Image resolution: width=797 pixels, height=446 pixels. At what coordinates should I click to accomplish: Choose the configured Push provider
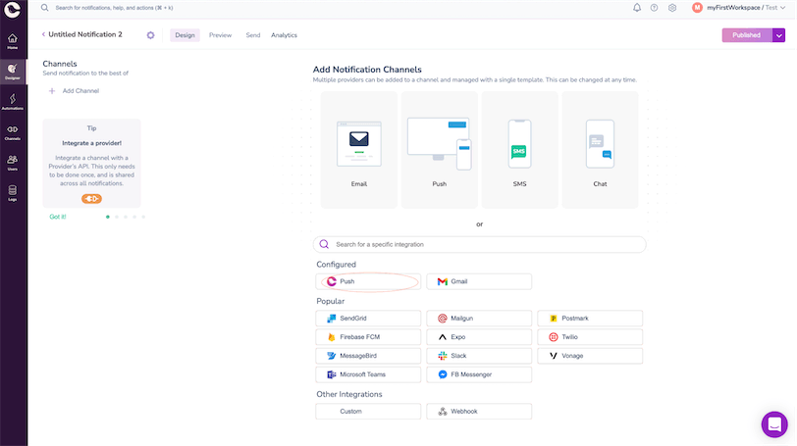coord(368,281)
